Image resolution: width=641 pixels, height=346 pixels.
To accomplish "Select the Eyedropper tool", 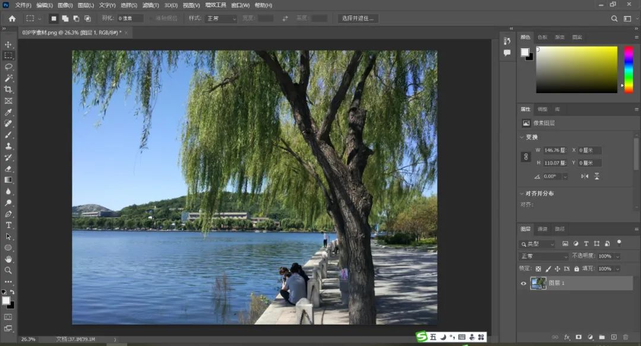I will (x=8, y=112).
